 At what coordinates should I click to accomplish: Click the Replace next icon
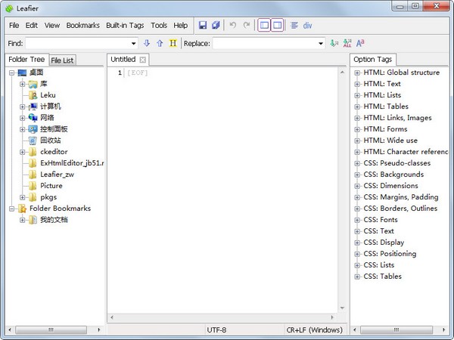click(334, 43)
